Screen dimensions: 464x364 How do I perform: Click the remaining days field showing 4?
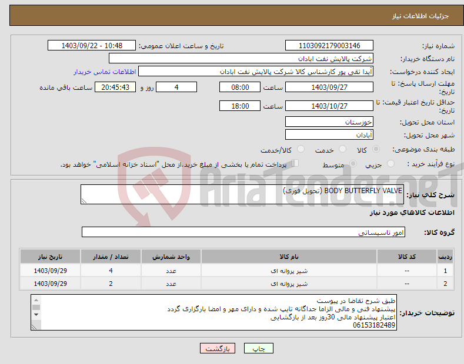pos(176,87)
